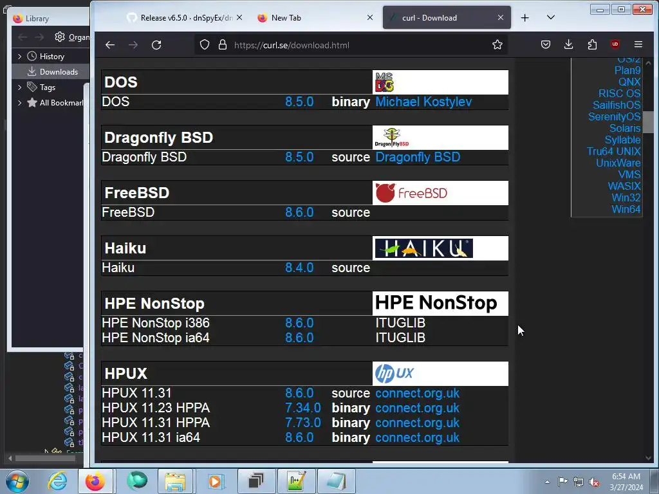The width and height of the screenshot is (659, 494).
Task: Jump to QNX in the OS list
Action: [629, 82]
